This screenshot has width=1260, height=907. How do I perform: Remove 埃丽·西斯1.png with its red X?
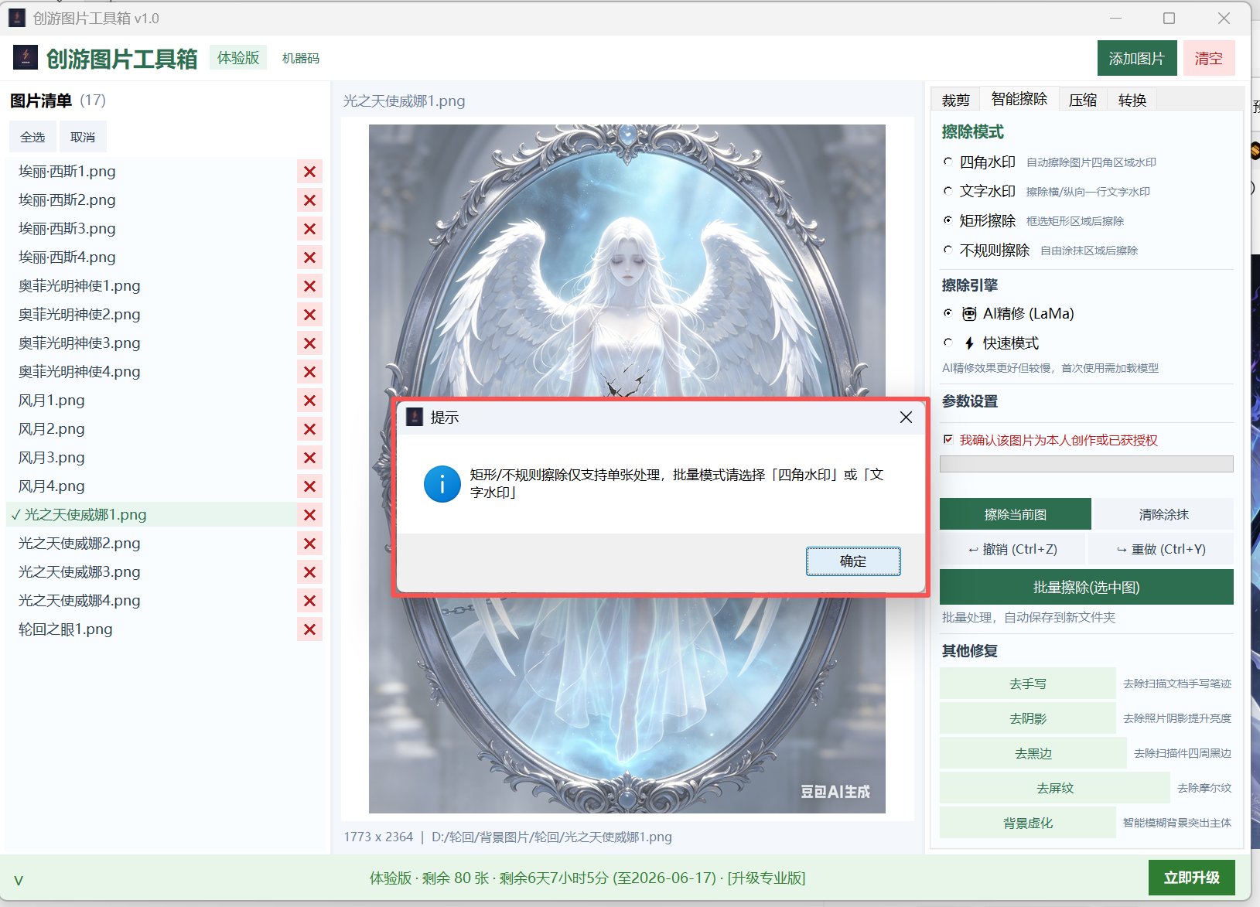coord(309,172)
